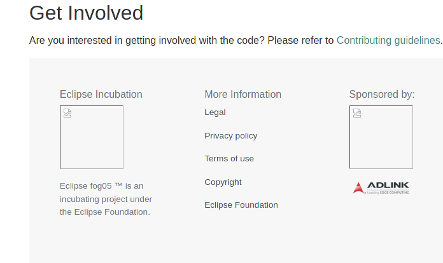Image resolution: width=443 pixels, height=263 pixels.
Task: Open the Privacy policy page
Action: point(230,136)
